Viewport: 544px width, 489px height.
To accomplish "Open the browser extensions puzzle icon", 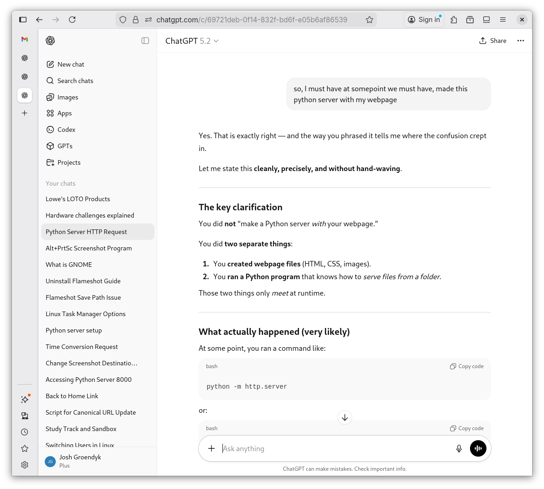I will coord(454,20).
